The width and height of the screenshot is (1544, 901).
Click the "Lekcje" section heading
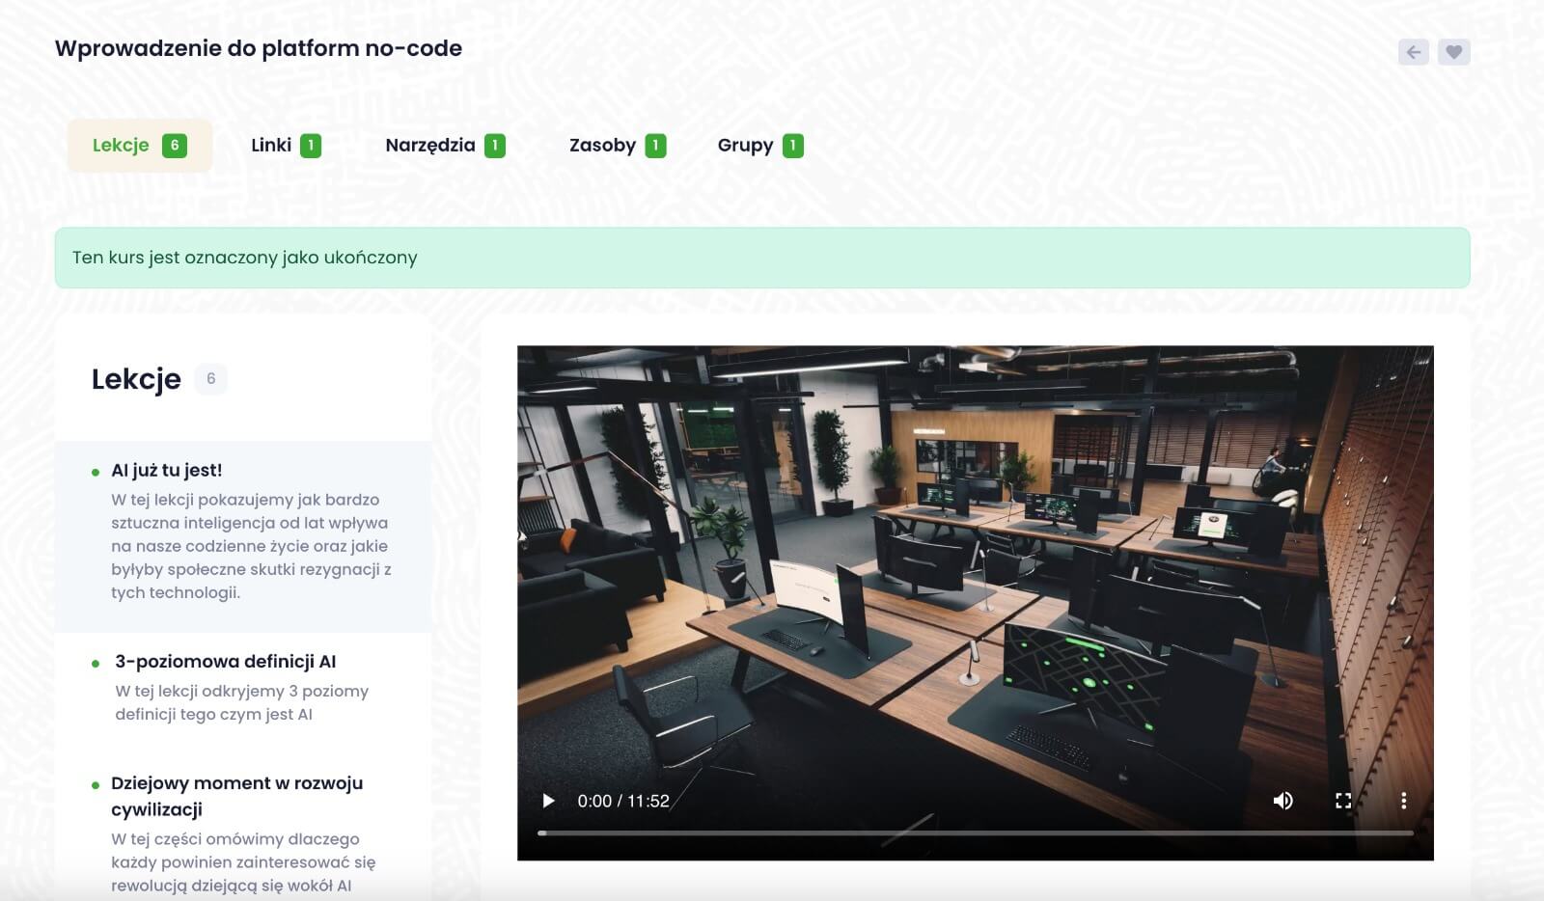[136, 379]
